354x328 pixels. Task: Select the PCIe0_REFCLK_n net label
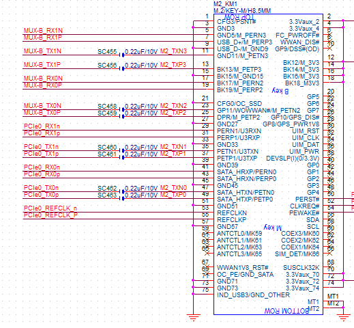[x=50, y=208]
